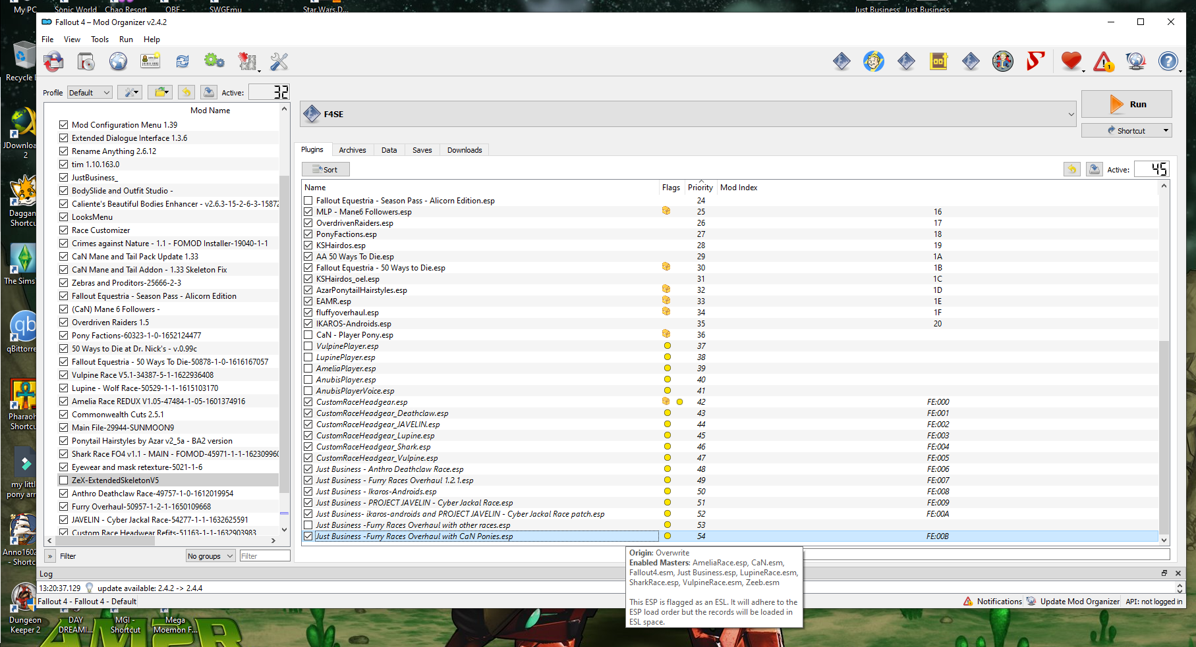This screenshot has height=647, width=1196.
Task: Uncheck LooksMenu mod
Action: [64, 217]
